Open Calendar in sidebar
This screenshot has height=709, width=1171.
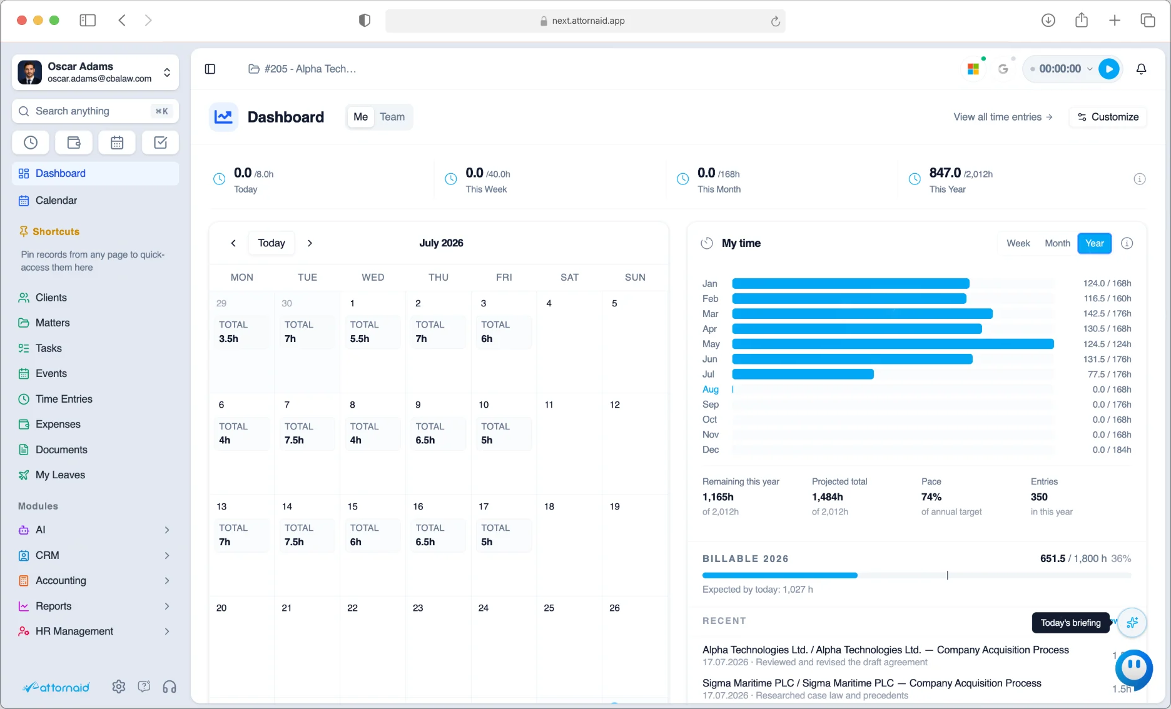(x=95, y=201)
